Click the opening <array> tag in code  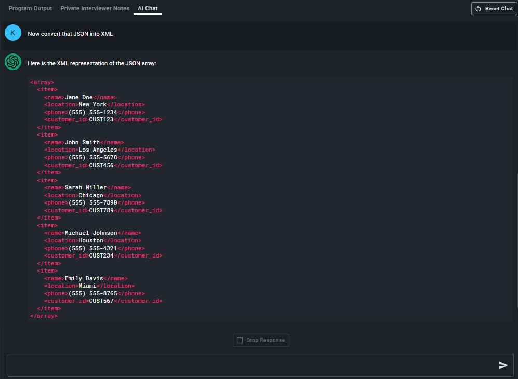point(42,82)
